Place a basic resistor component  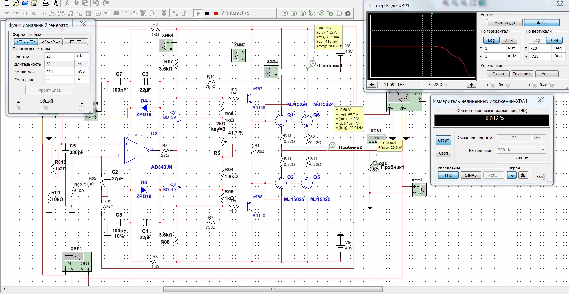click(x=16, y=13)
